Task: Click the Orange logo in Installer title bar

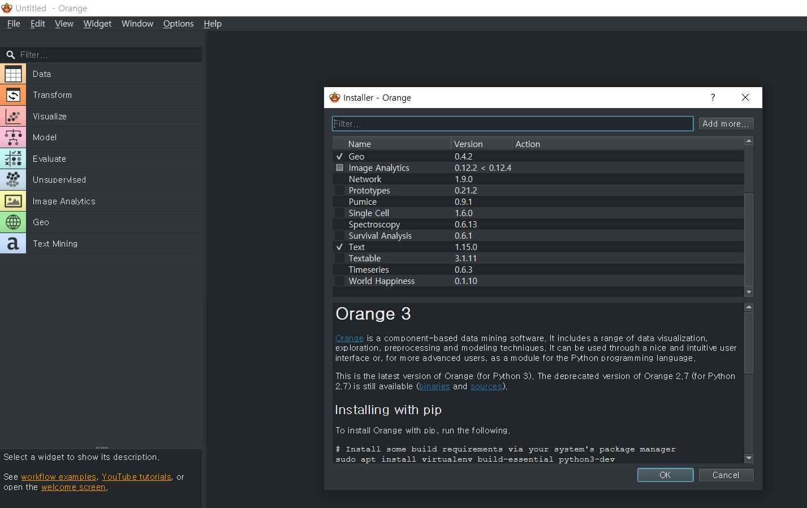Action: (x=335, y=97)
